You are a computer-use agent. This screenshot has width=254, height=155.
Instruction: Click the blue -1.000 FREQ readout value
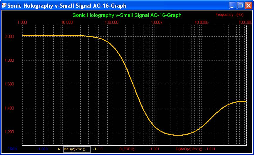point(42,149)
